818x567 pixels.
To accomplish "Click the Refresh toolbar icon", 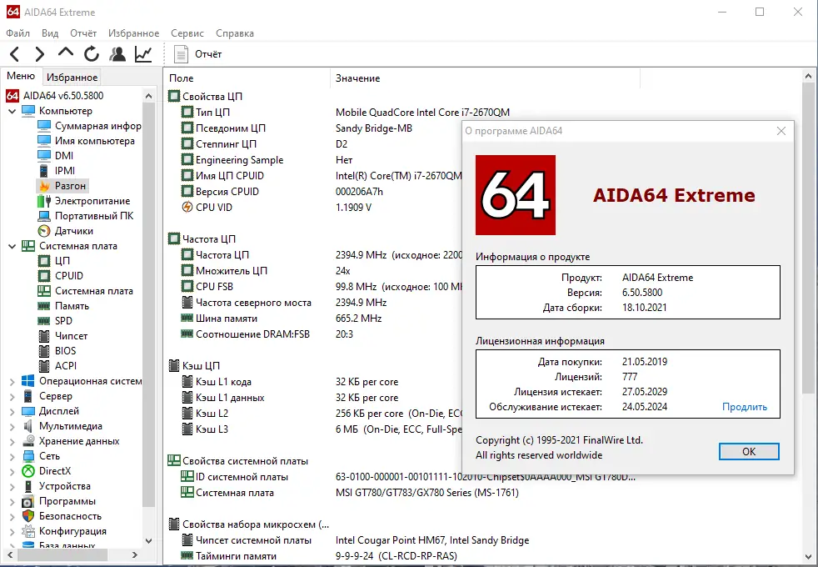I will (92, 54).
